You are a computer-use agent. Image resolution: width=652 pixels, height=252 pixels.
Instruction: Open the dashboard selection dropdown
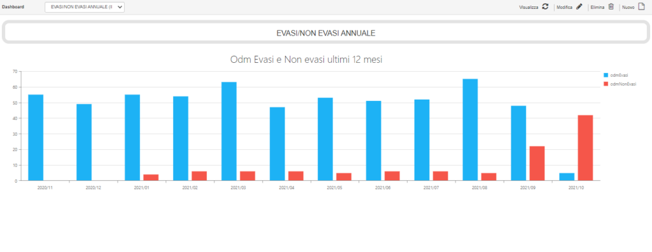click(x=85, y=7)
